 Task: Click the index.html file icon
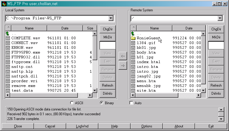point(133,62)
